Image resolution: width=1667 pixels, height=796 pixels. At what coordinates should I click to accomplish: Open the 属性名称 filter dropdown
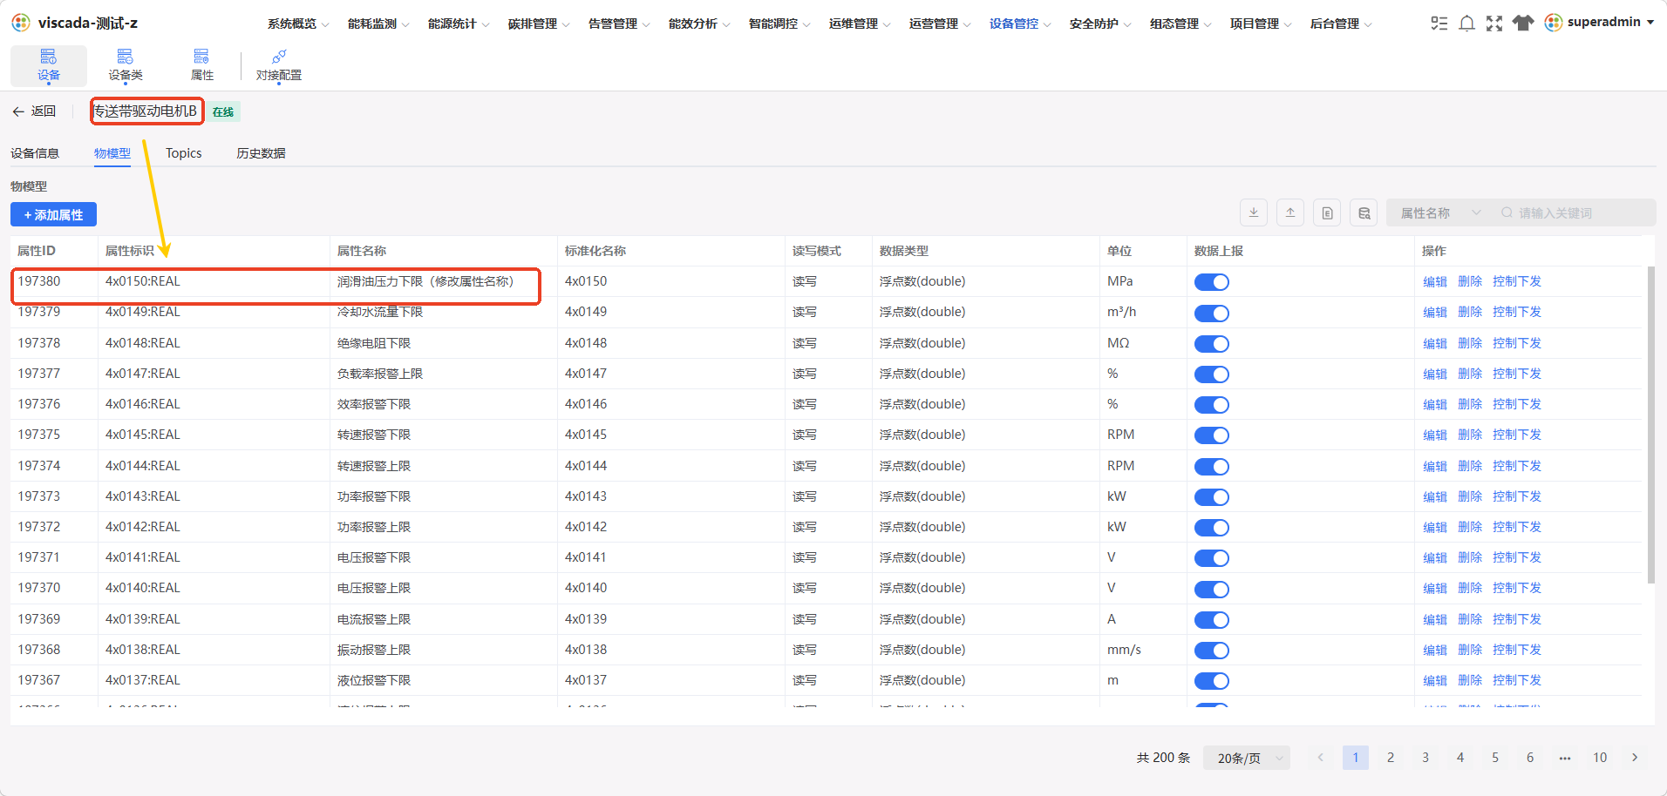pyautogui.click(x=1439, y=212)
